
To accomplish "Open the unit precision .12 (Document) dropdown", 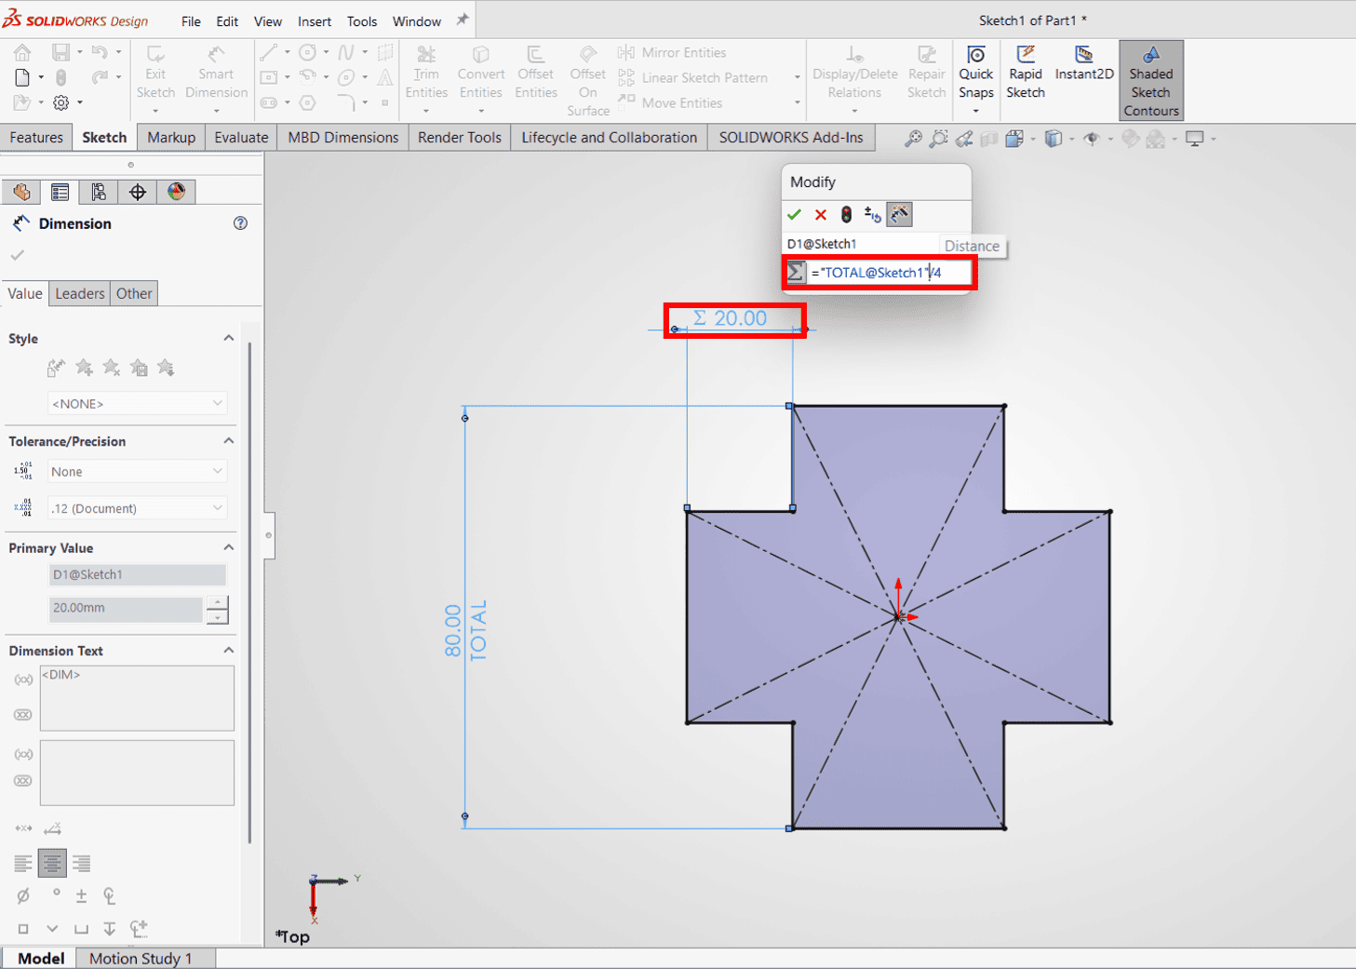I will tap(137, 508).
